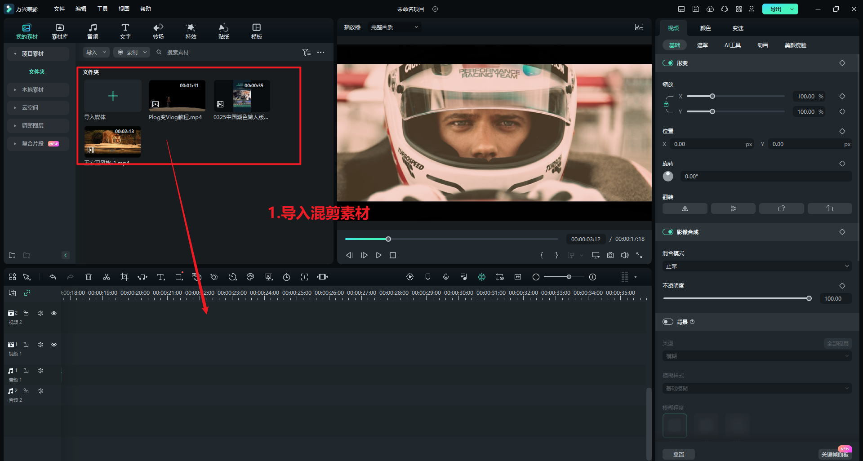863x461 pixels.
Task: Open the Stickers (贴纸) library
Action: (x=223, y=31)
